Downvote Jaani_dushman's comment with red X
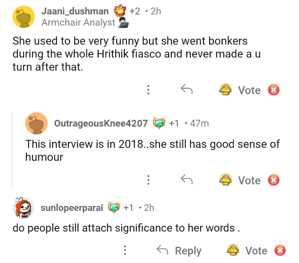 (273, 90)
